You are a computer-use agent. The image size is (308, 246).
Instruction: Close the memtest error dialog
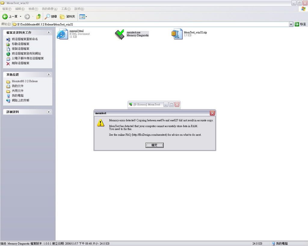[x=212, y=113]
